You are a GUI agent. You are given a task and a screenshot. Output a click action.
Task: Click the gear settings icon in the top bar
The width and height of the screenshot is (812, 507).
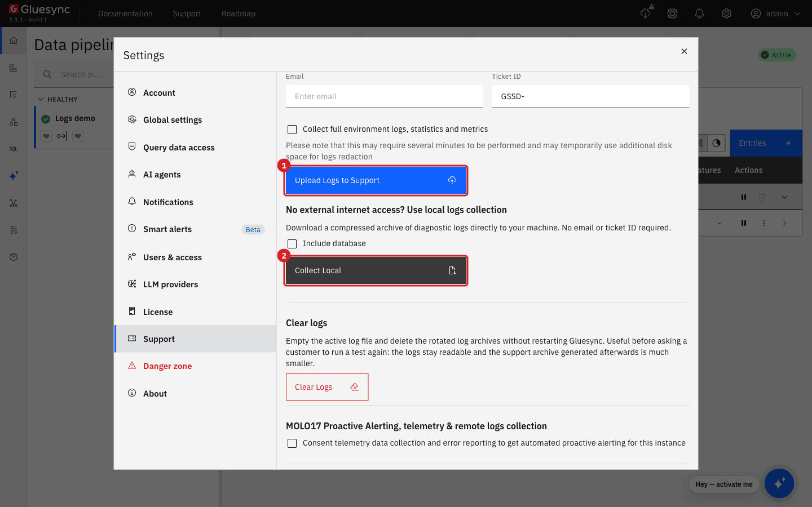point(726,14)
